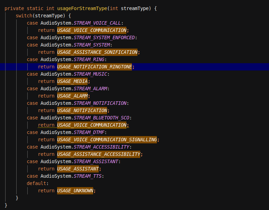Viewport: 269px width, 210px height.
Task: Click AudioSystem before STREAM_RING
Action: (x=56, y=59)
